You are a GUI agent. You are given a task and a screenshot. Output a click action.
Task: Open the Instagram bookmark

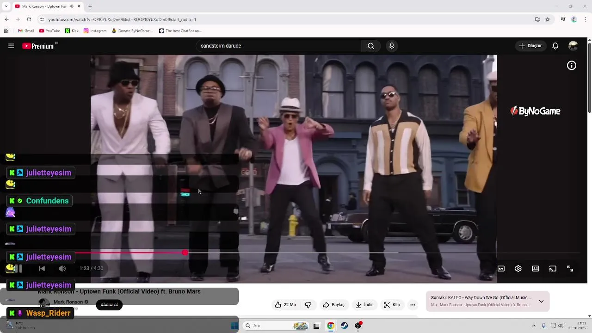[95, 31]
